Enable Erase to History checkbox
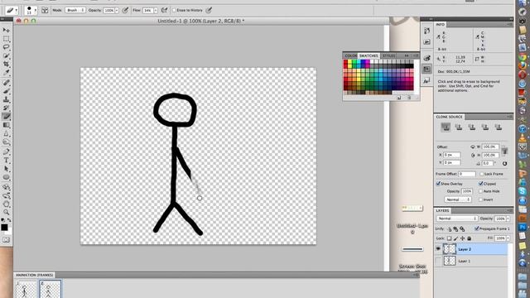This screenshot has width=530, height=298. 175,11
